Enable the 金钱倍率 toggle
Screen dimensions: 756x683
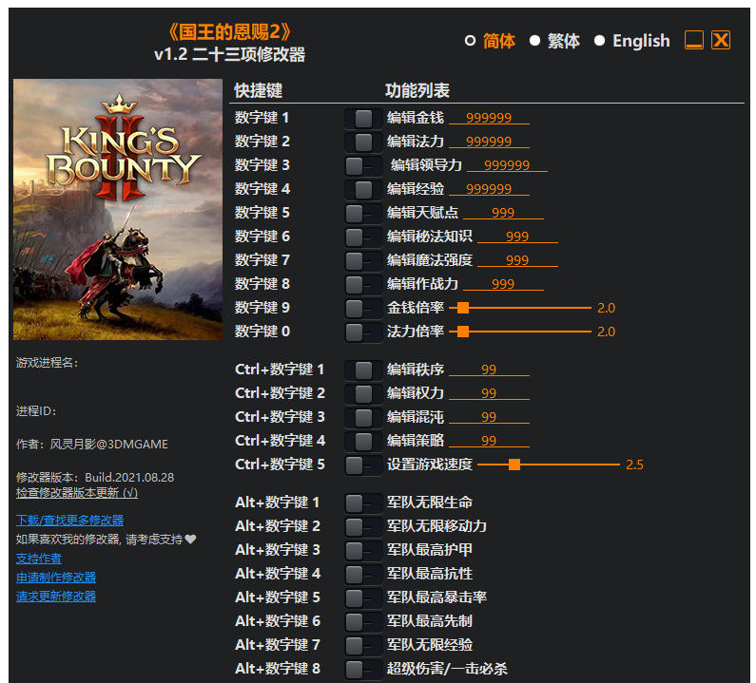[363, 308]
